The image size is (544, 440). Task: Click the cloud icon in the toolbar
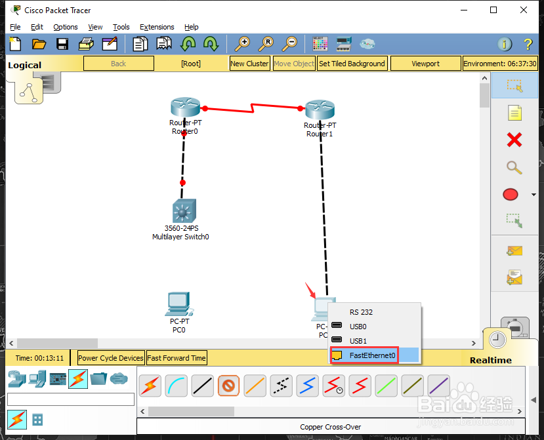pos(367,44)
